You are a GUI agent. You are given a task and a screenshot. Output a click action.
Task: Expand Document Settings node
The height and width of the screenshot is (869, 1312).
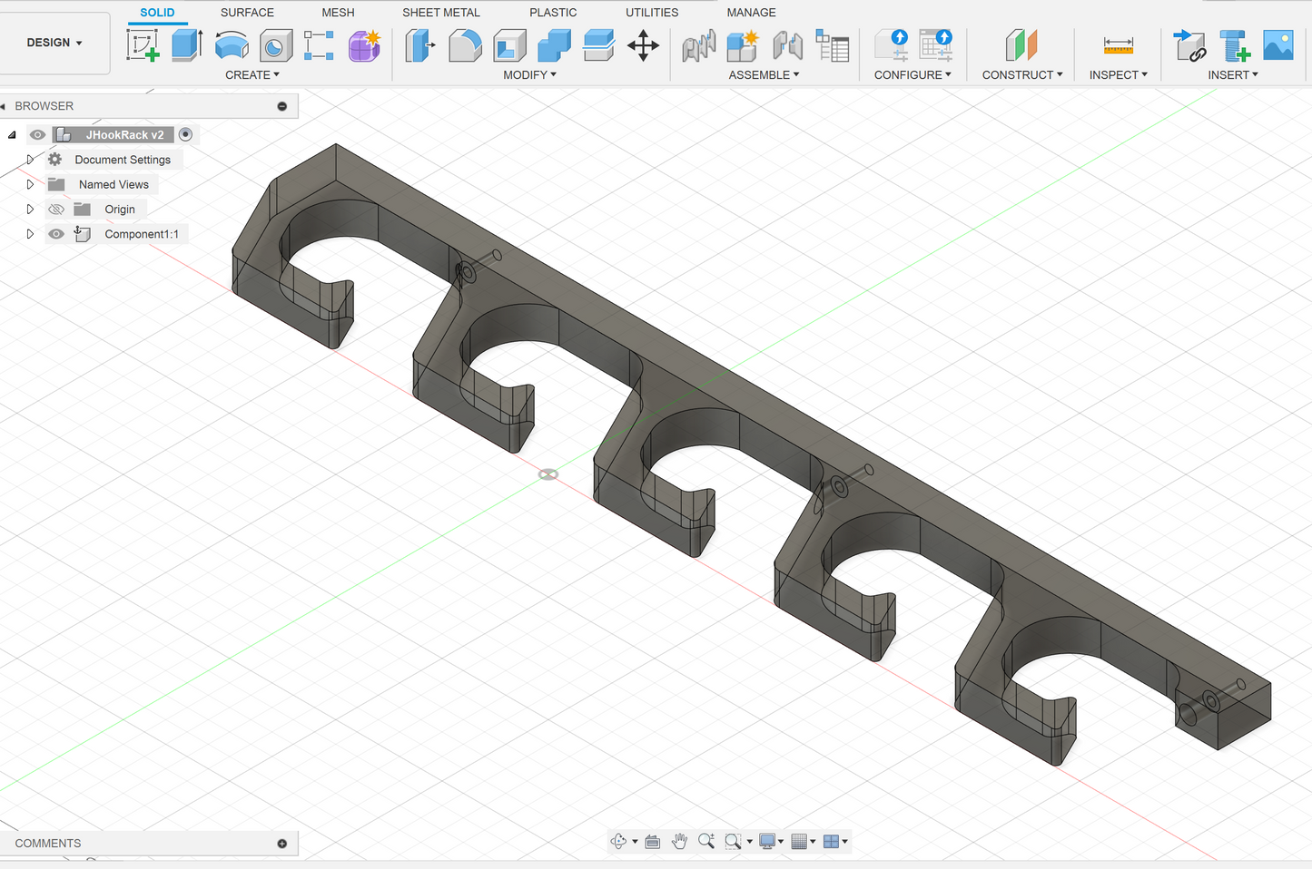click(x=30, y=160)
